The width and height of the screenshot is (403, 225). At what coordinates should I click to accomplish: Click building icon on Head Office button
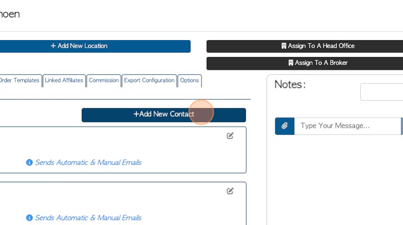point(283,46)
